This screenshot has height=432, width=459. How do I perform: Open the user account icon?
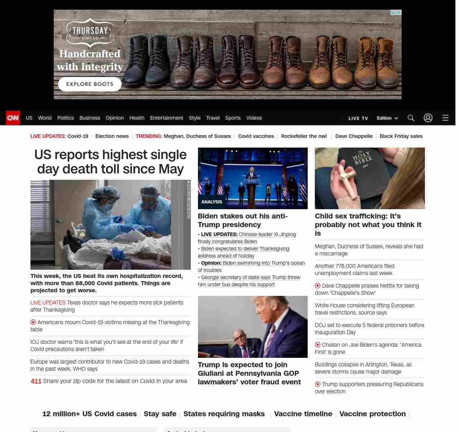(x=428, y=118)
